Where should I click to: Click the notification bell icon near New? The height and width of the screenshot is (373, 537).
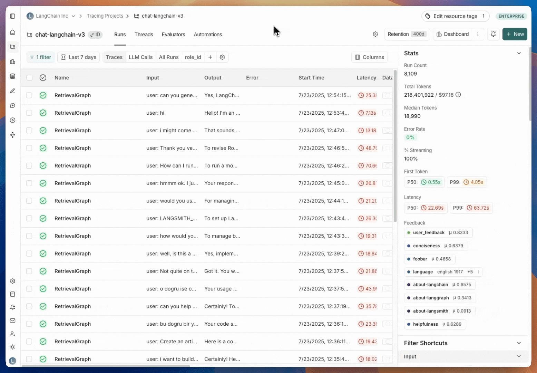coord(493,34)
